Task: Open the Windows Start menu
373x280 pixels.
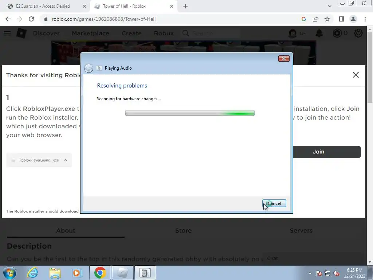Action: [9, 273]
